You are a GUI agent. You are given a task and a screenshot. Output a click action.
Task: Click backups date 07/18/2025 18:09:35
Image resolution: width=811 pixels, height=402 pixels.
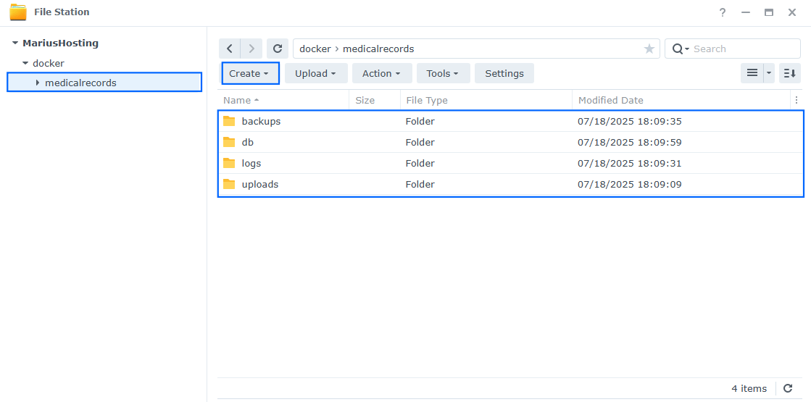pos(630,122)
